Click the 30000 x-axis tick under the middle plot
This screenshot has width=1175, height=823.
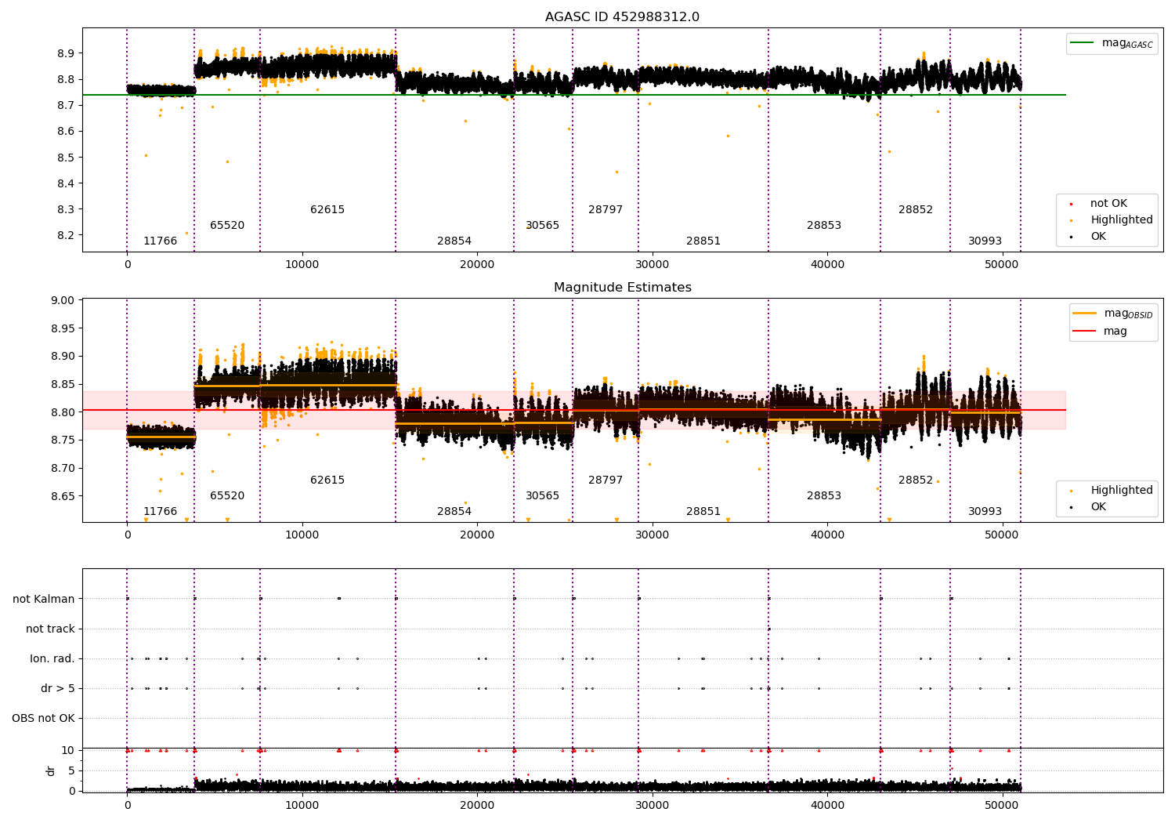(652, 535)
